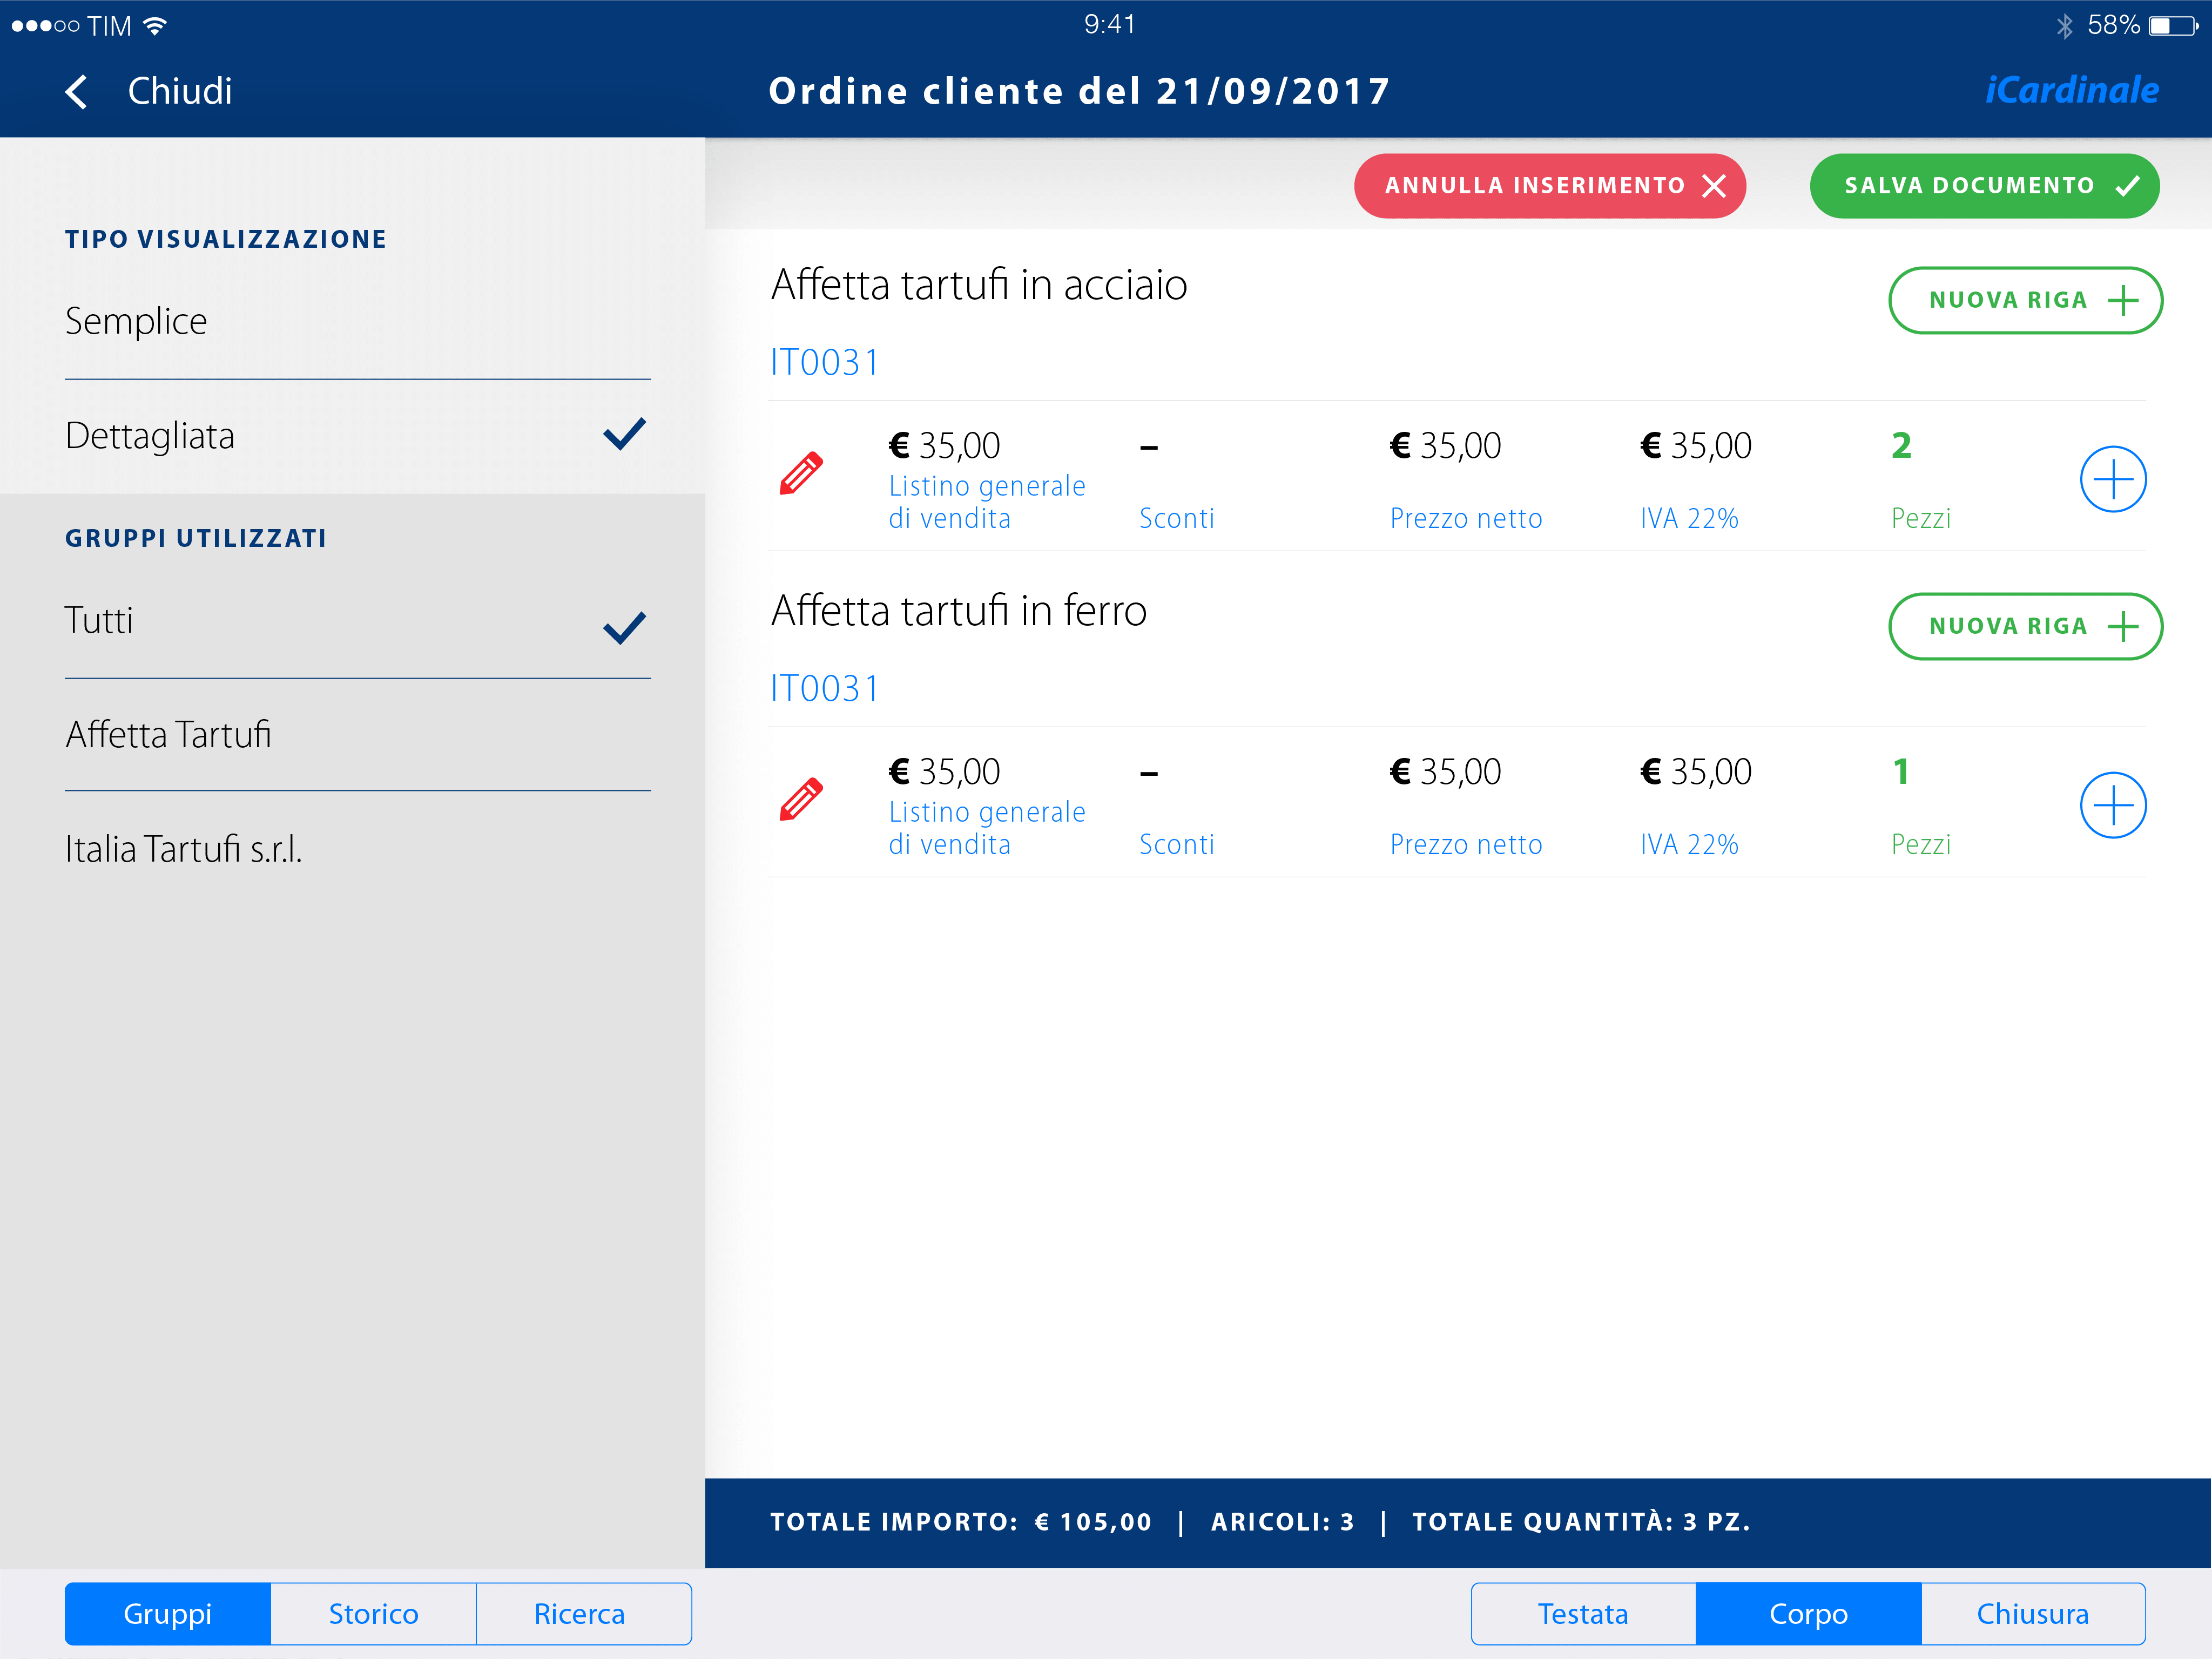Open the Testata section tab
The width and height of the screenshot is (2212, 1659).
click(x=1583, y=1614)
